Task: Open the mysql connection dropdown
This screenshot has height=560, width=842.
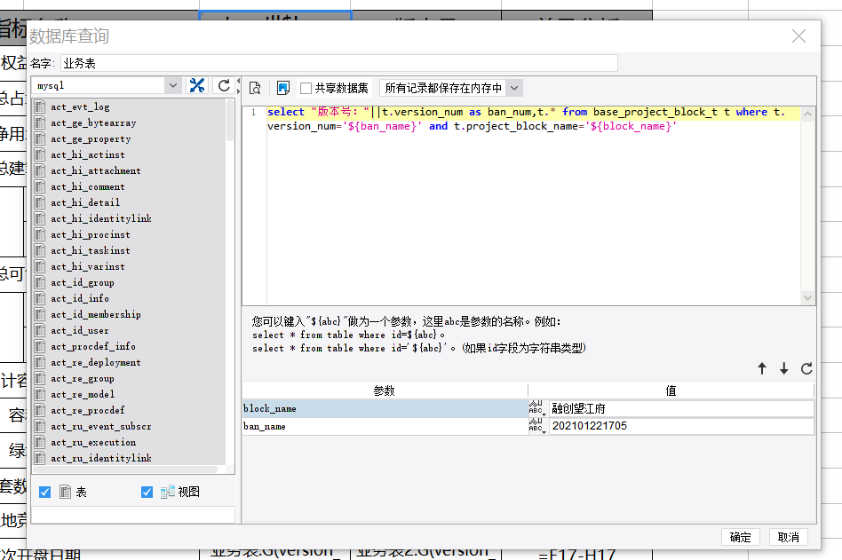Action: (x=172, y=85)
